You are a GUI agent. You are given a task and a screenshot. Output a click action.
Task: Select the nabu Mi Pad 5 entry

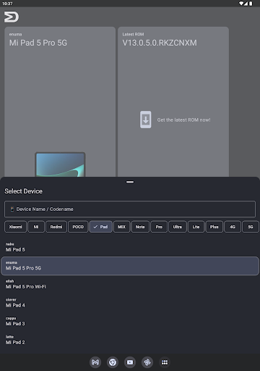coord(130,247)
